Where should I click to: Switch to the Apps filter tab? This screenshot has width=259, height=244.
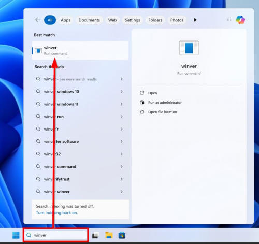tap(65, 20)
